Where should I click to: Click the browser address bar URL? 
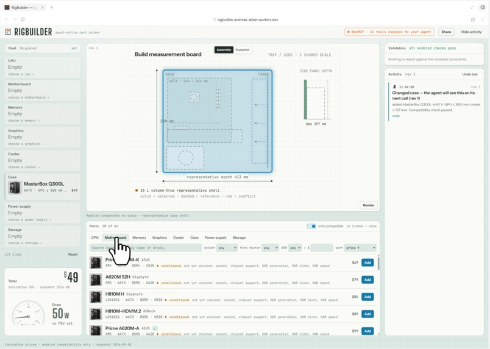248,19
